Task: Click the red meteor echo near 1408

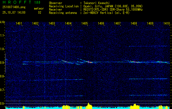Action: [x=135, y=62]
